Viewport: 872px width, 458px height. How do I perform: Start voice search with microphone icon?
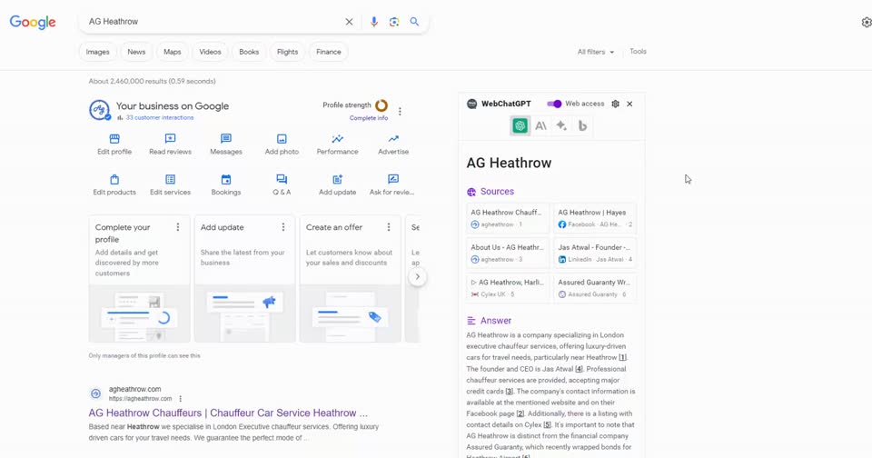(373, 22)
